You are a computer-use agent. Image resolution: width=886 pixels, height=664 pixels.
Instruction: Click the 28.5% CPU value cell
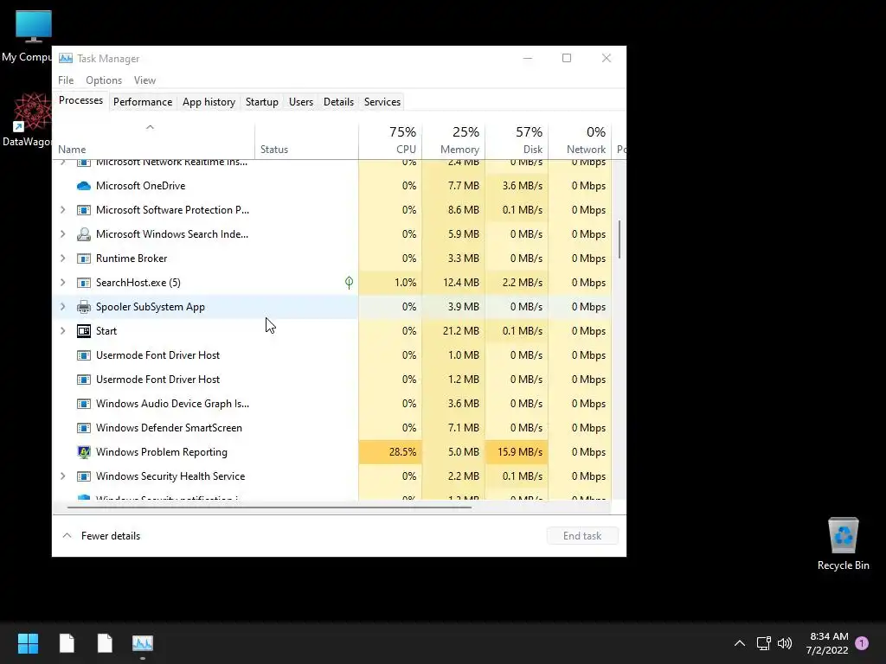[x=390, y=452]
